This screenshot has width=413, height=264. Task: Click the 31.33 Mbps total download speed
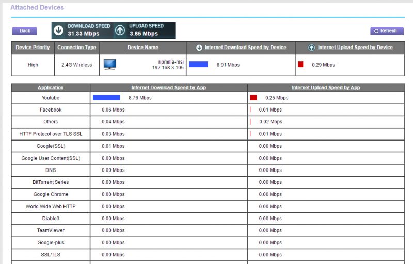84,34
